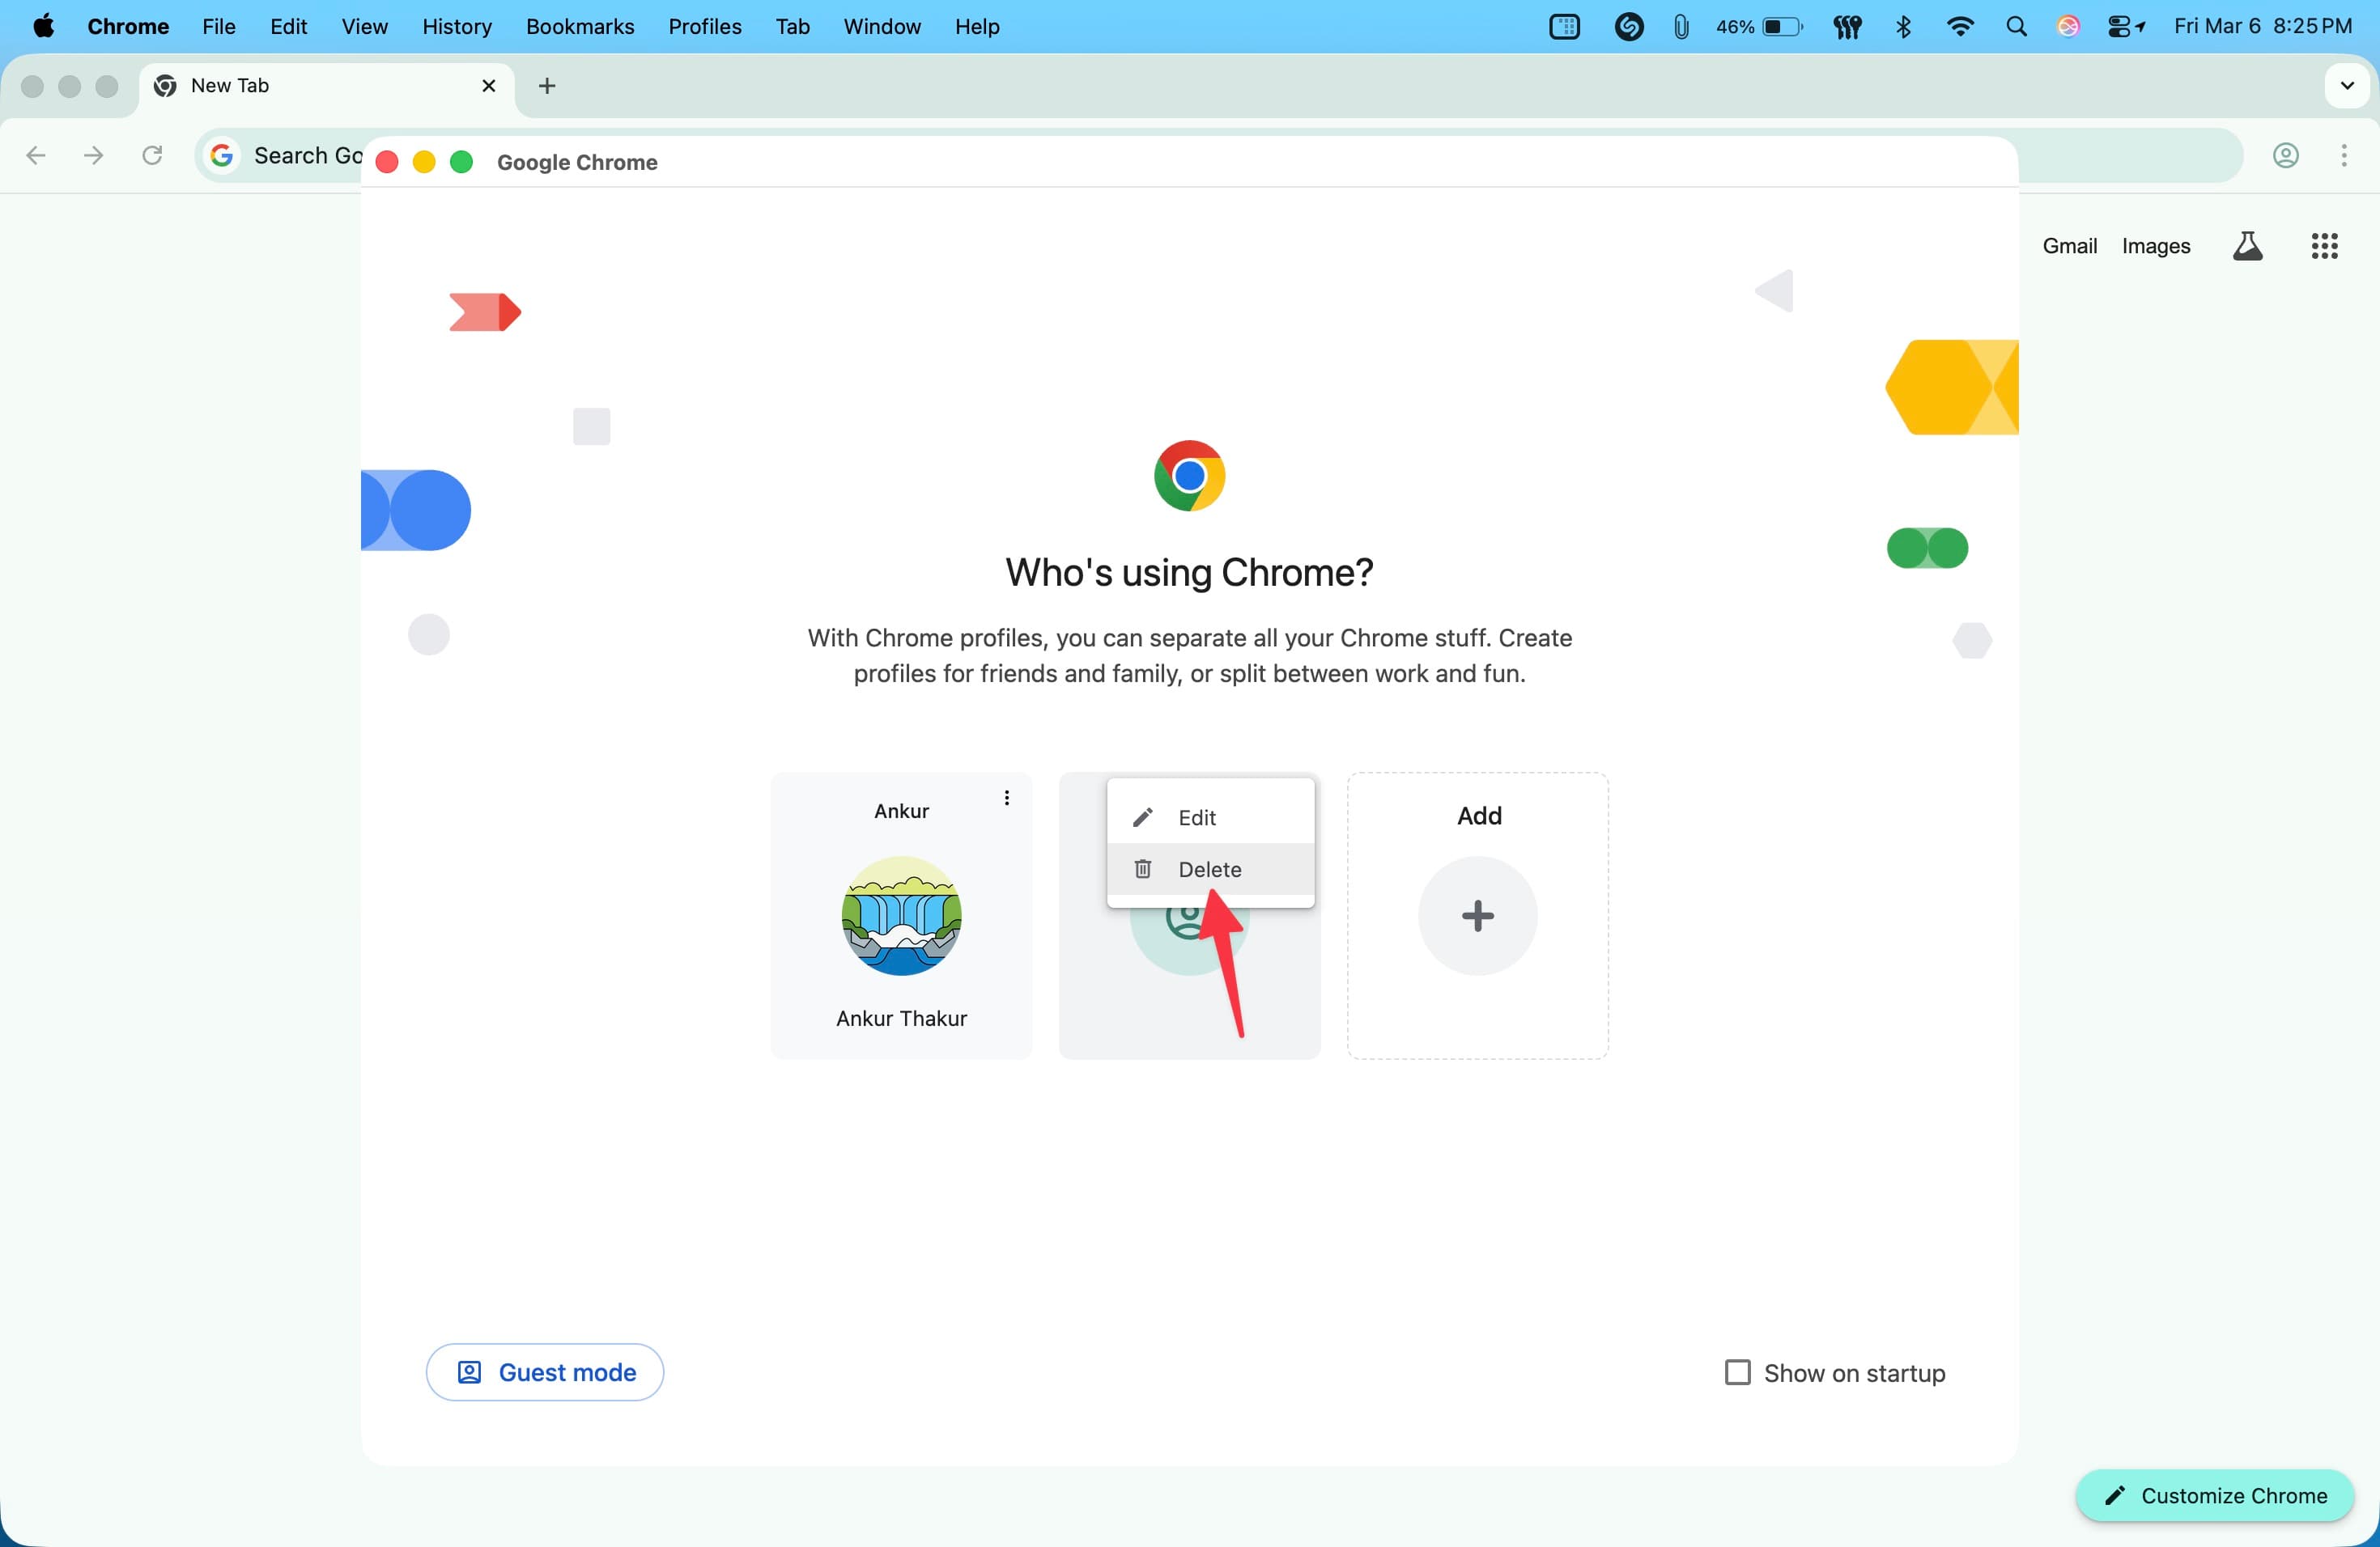Click the plus icon to add a profile
The height and width of the screenshot is (1547, 2380).
(x=1477, y=915)
